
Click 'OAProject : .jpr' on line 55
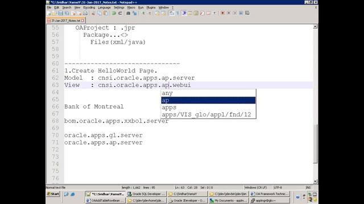point(105,28)
